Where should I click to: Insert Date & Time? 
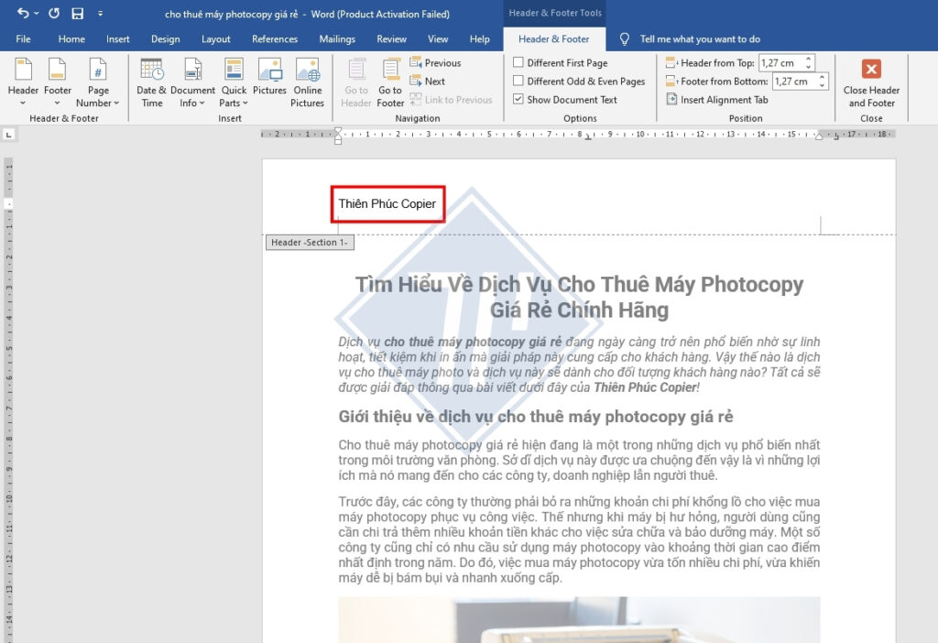151,82
